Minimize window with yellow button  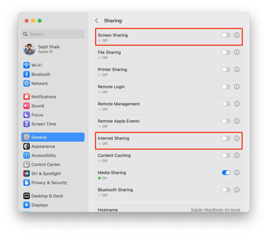pos(33,21)
